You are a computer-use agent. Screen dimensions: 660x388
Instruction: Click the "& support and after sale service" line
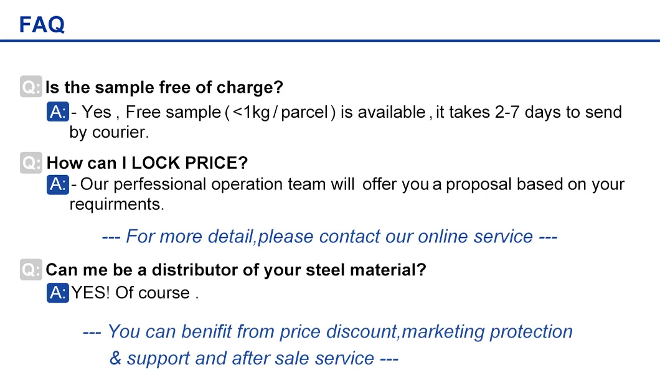click(253, 358)
